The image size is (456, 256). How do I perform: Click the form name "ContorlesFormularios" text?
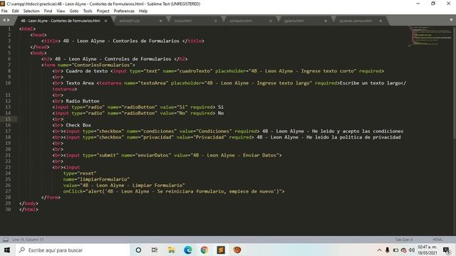pos(102,65)
